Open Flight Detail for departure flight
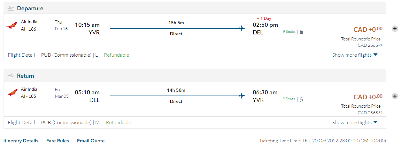This screenshot has width=401, height=150. click(x=21, y=55)
